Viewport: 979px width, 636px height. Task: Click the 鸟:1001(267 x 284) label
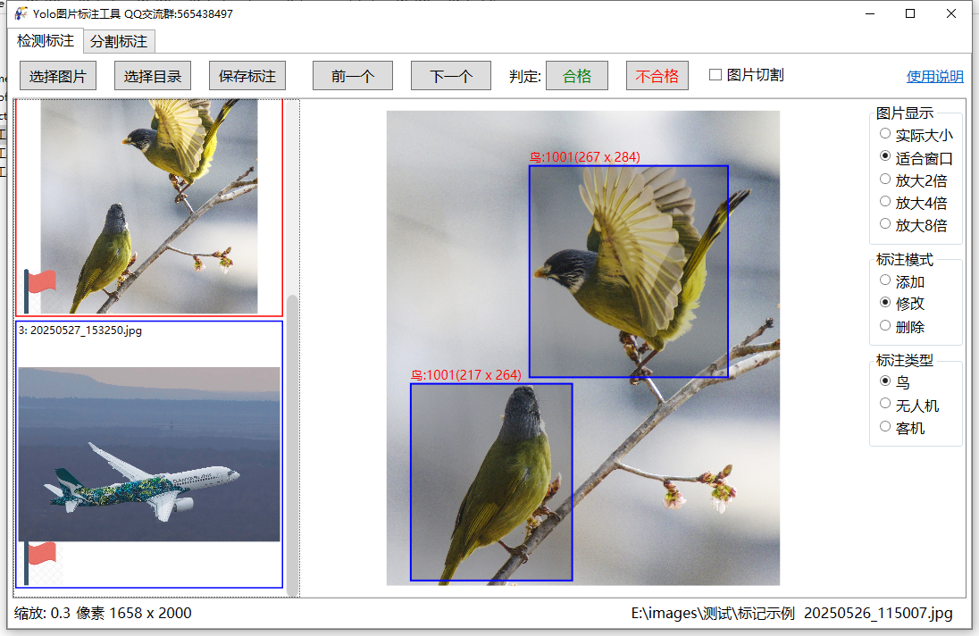pyautogui.click(x=585, y=157)
